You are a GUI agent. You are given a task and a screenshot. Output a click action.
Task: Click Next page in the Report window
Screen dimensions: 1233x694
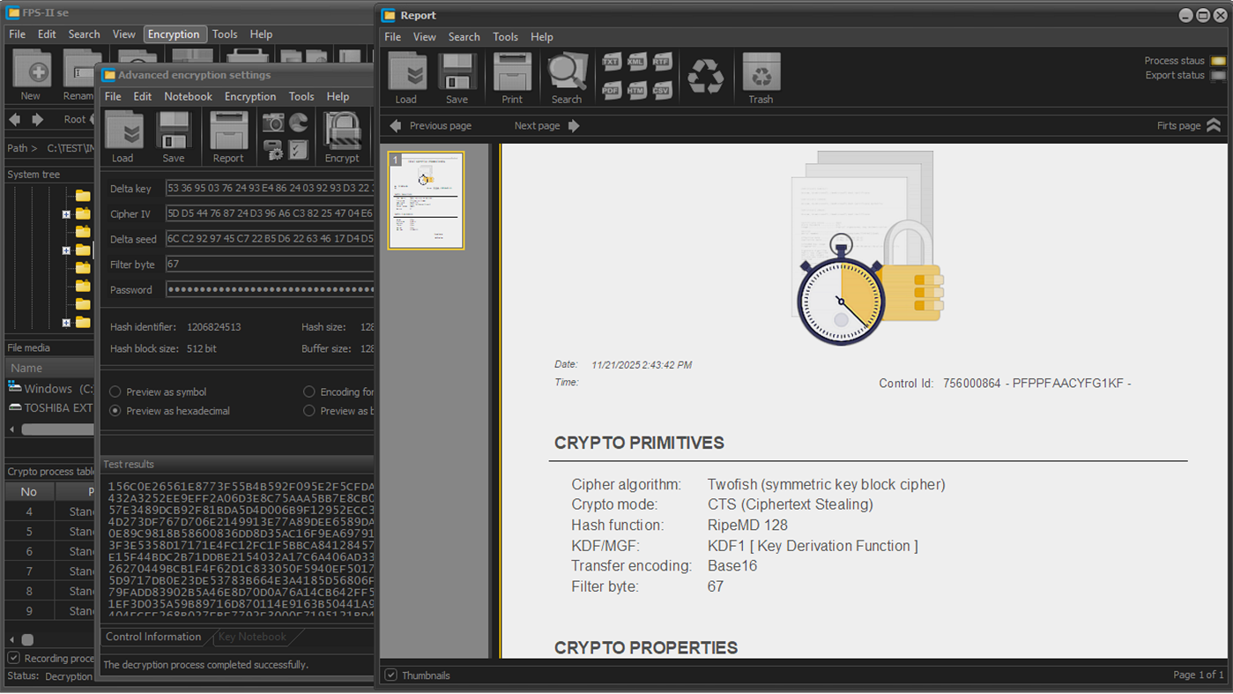(x=538, y=125)
